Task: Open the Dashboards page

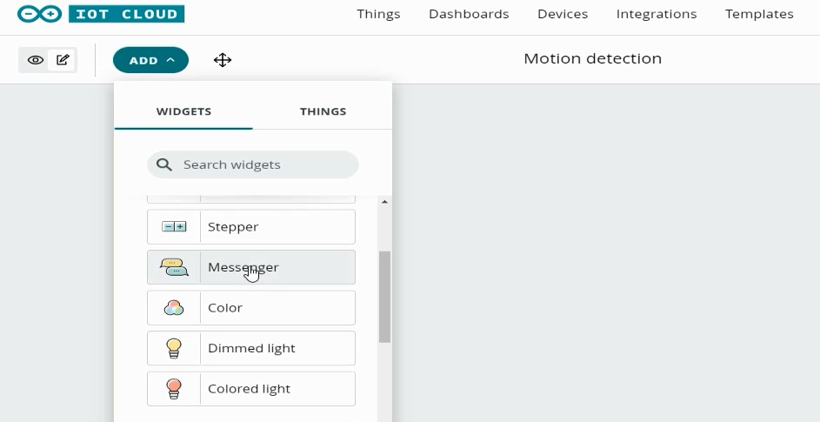Action: coord(469,14)
